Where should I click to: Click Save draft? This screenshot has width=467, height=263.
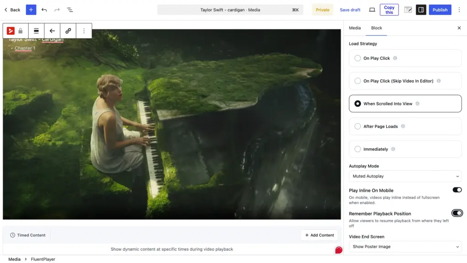[350, 10]
